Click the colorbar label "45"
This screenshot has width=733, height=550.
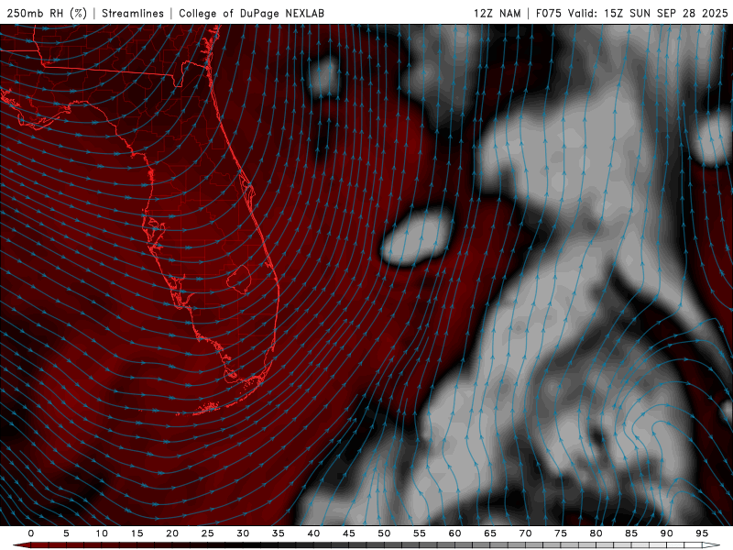pos(349,533)
